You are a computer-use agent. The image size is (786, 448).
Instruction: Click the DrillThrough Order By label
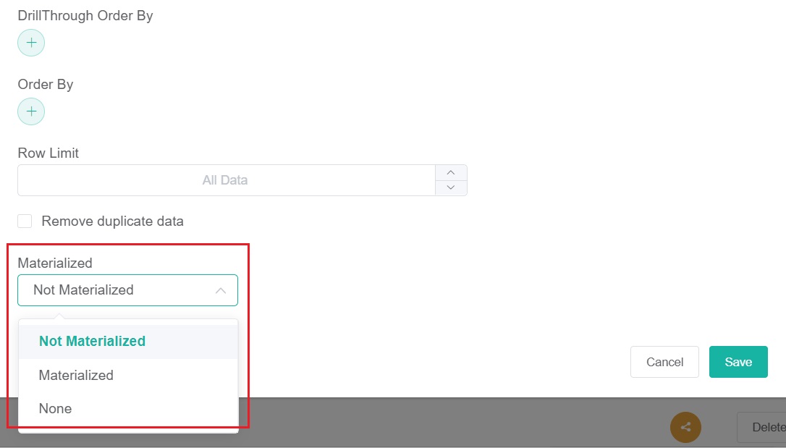85,15
